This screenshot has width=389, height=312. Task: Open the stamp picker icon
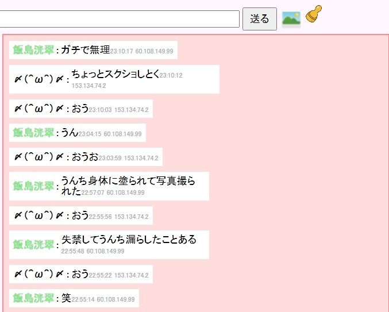click(x=313, y=14)
